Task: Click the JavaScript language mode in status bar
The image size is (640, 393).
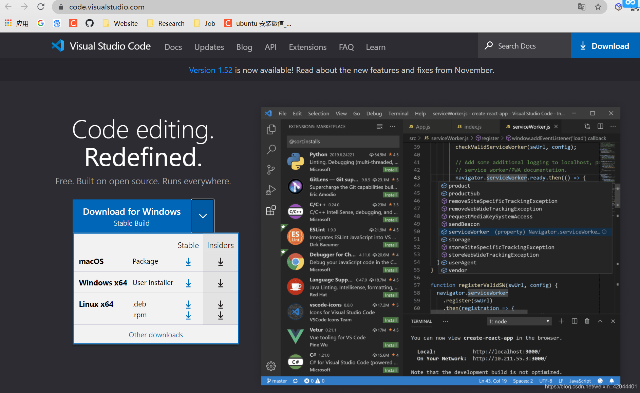Action: coord(580,381)
